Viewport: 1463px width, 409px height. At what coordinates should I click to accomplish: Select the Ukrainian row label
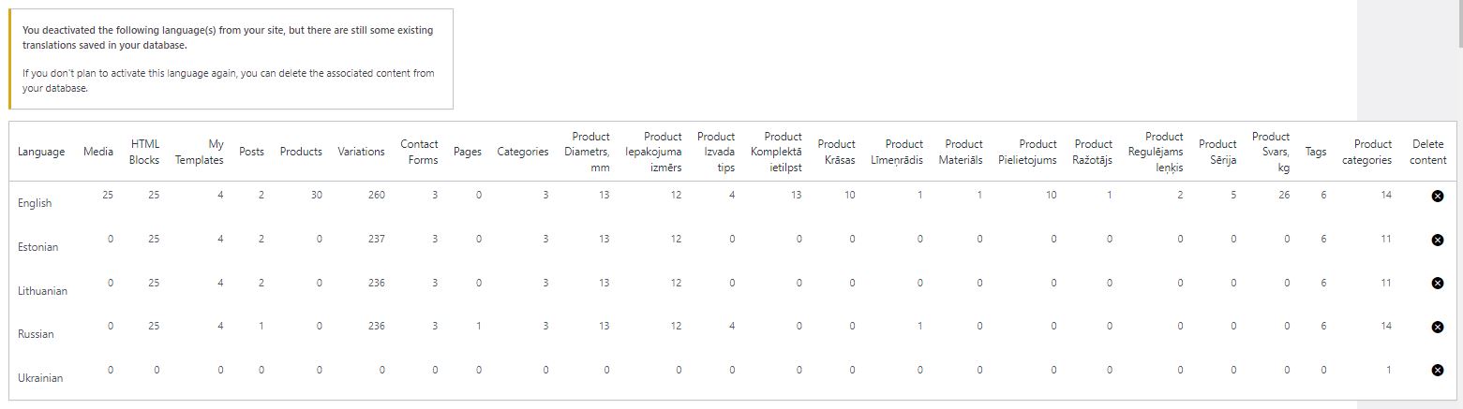click(40, 378)
